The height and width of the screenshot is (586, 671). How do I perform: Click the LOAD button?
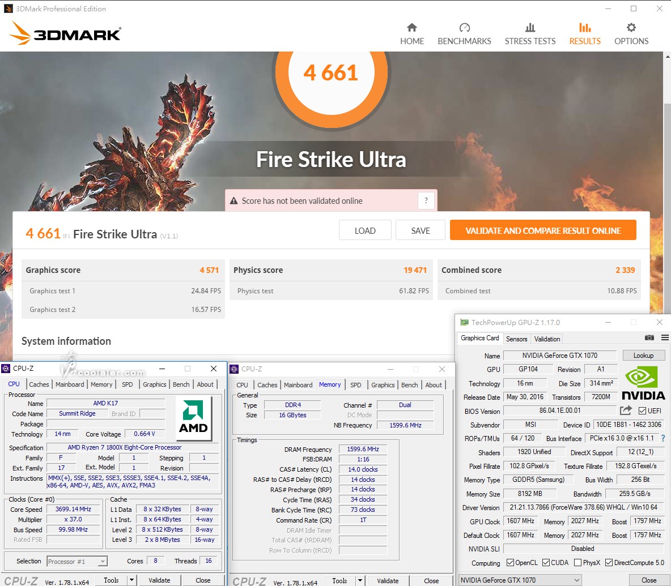tap(365, 230)
